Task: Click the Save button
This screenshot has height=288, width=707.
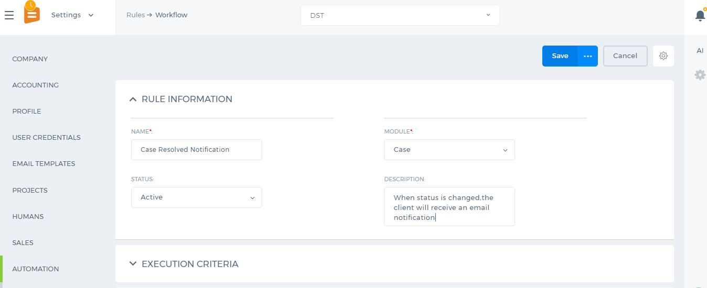Action: 560,56
